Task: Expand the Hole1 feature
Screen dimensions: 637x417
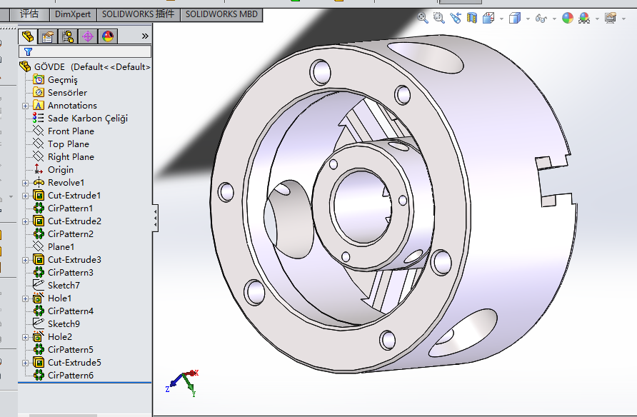Action: tap(25, 299)
